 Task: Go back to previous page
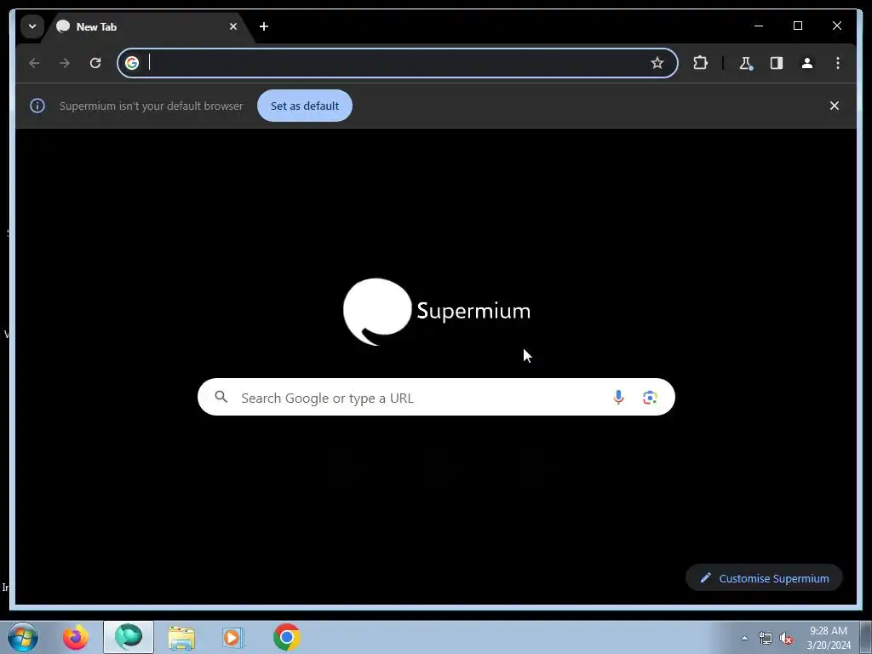coord(34,63)
